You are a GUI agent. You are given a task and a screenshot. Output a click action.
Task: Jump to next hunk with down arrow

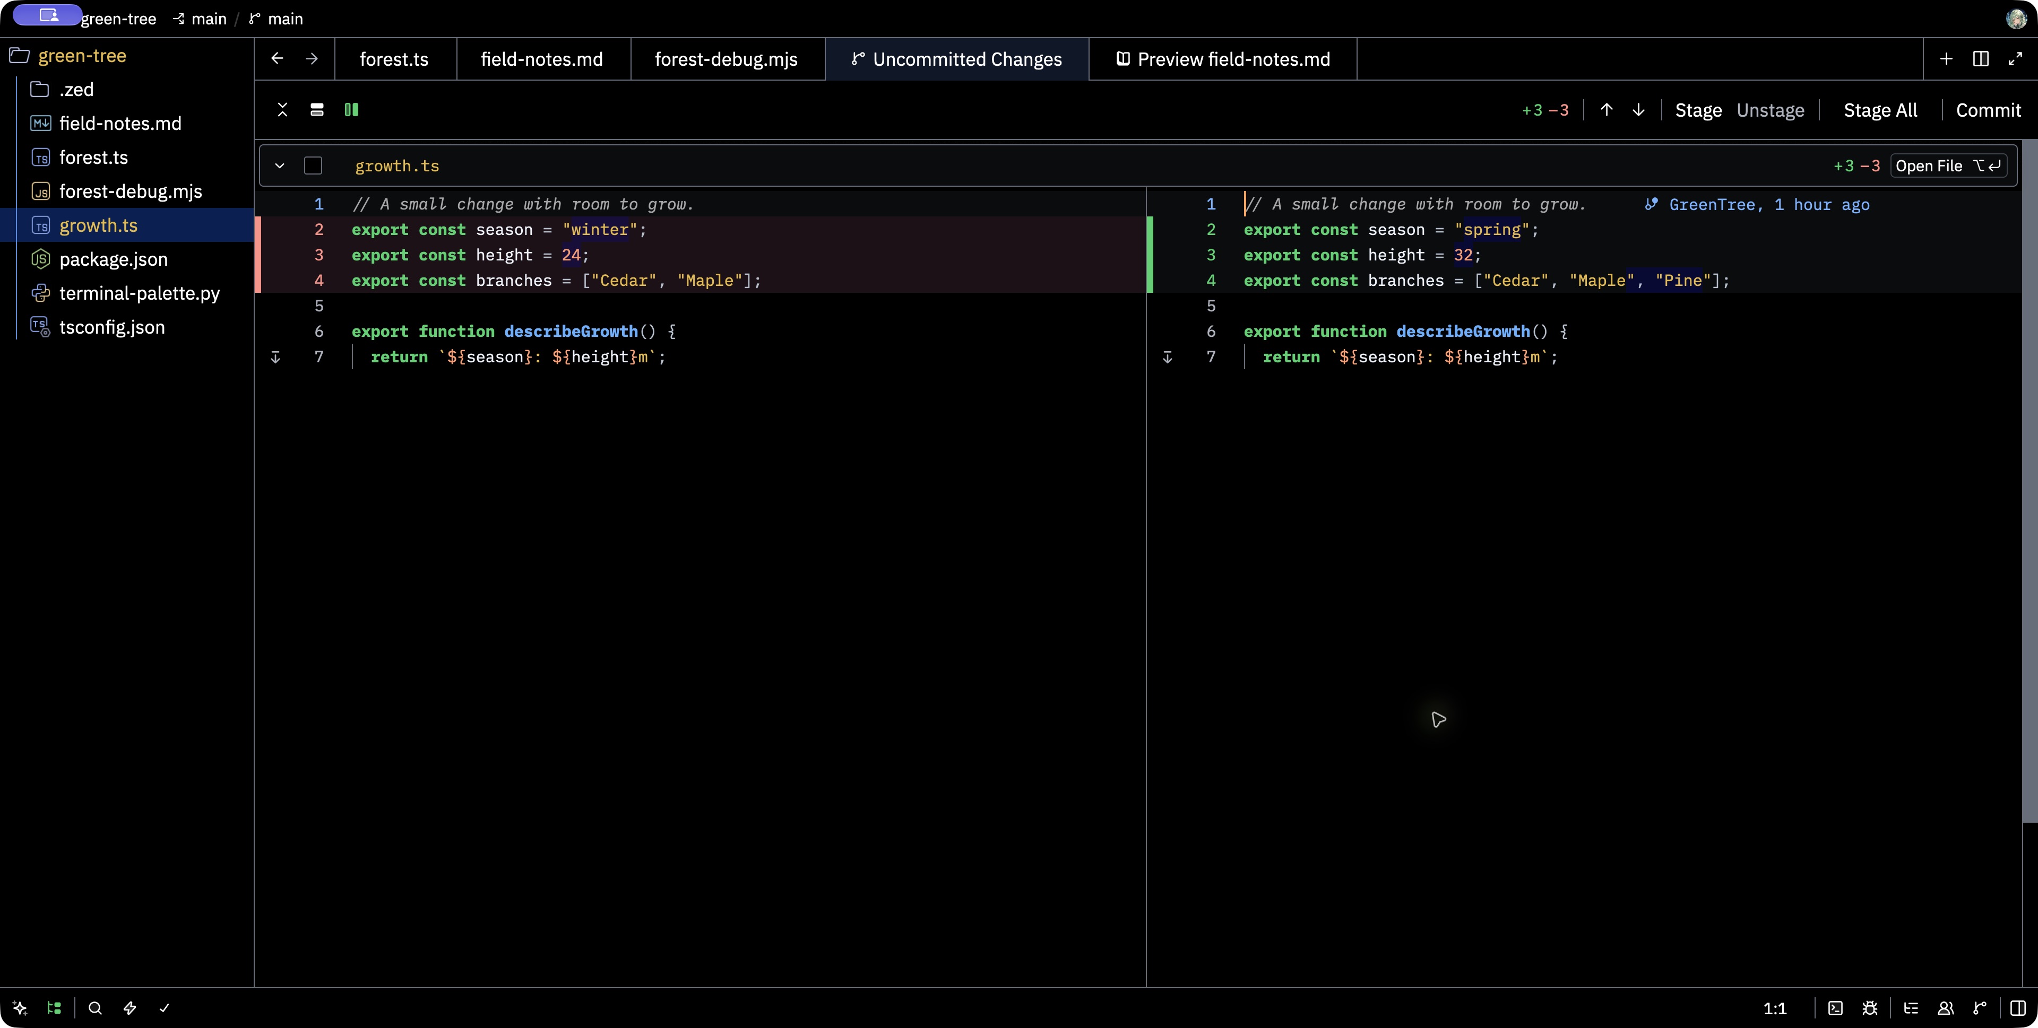[1638, 110]
